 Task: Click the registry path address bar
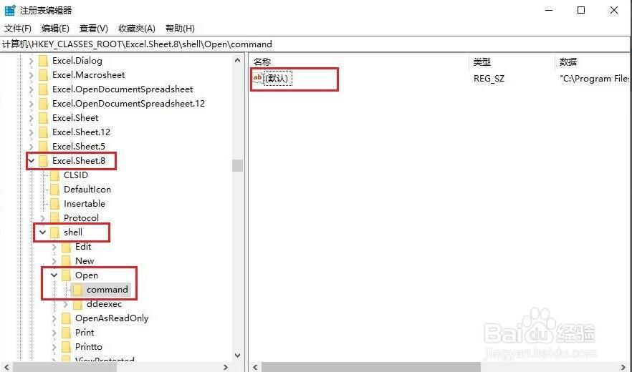(316, 44)
